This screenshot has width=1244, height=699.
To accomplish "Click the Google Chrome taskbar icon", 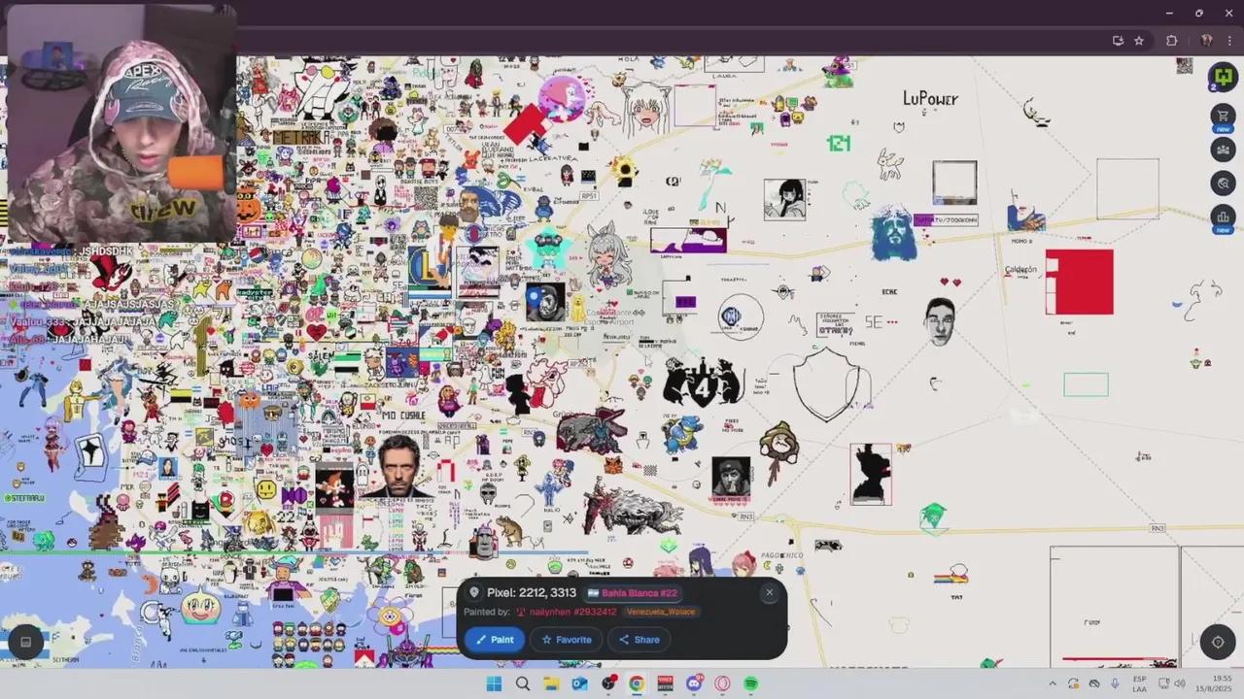I will (637, 683).
